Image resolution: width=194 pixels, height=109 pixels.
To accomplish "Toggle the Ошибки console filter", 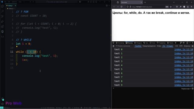I will [138, 46].
